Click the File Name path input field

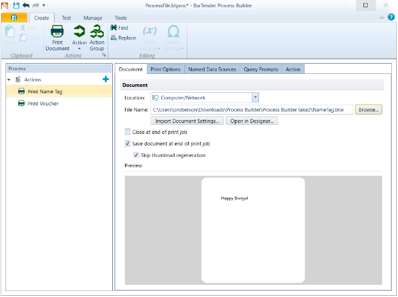(x=251, y=109)
